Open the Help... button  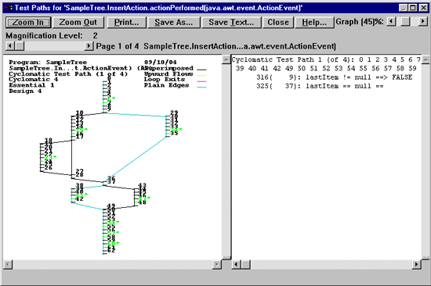pyautogui.click(x=314, y=22)
